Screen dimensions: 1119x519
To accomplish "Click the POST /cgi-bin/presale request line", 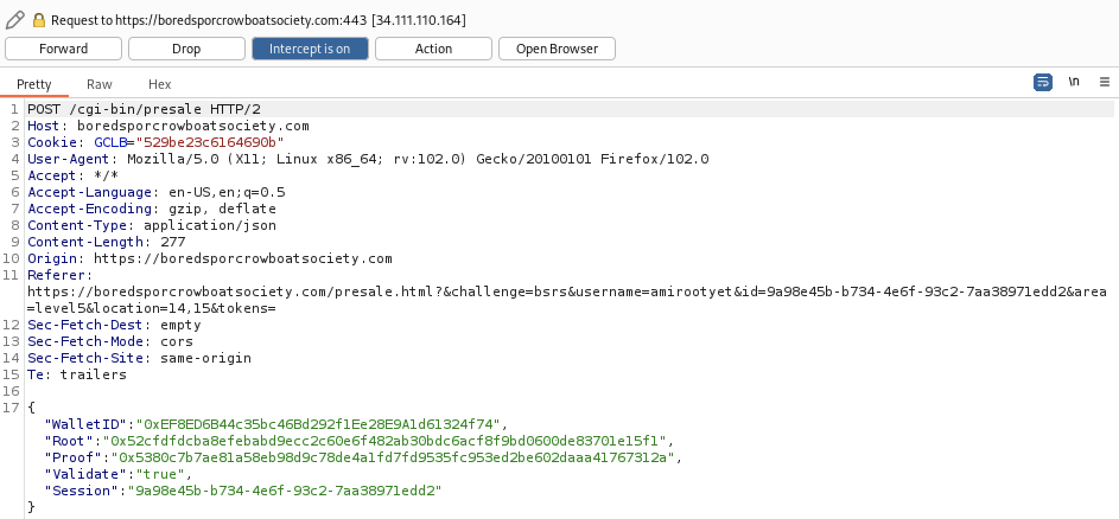I will [x=144, y=109].
